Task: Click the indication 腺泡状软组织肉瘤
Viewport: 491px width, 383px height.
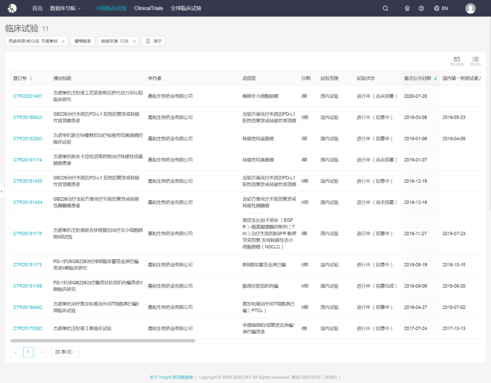Action: tap(261, 286)
